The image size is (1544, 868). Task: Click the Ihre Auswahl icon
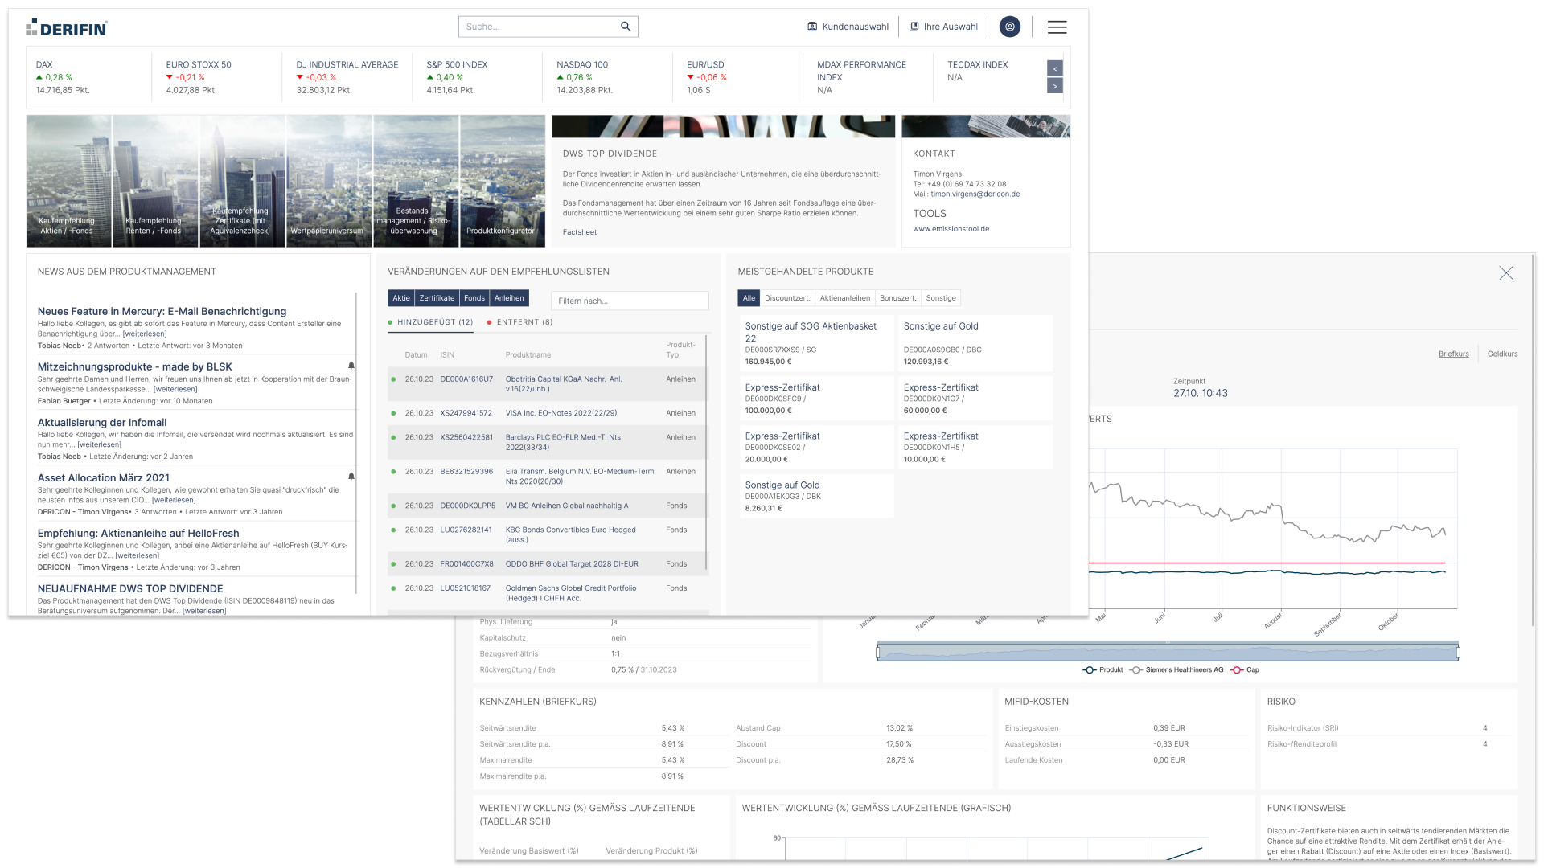click(x=914, y=27)
